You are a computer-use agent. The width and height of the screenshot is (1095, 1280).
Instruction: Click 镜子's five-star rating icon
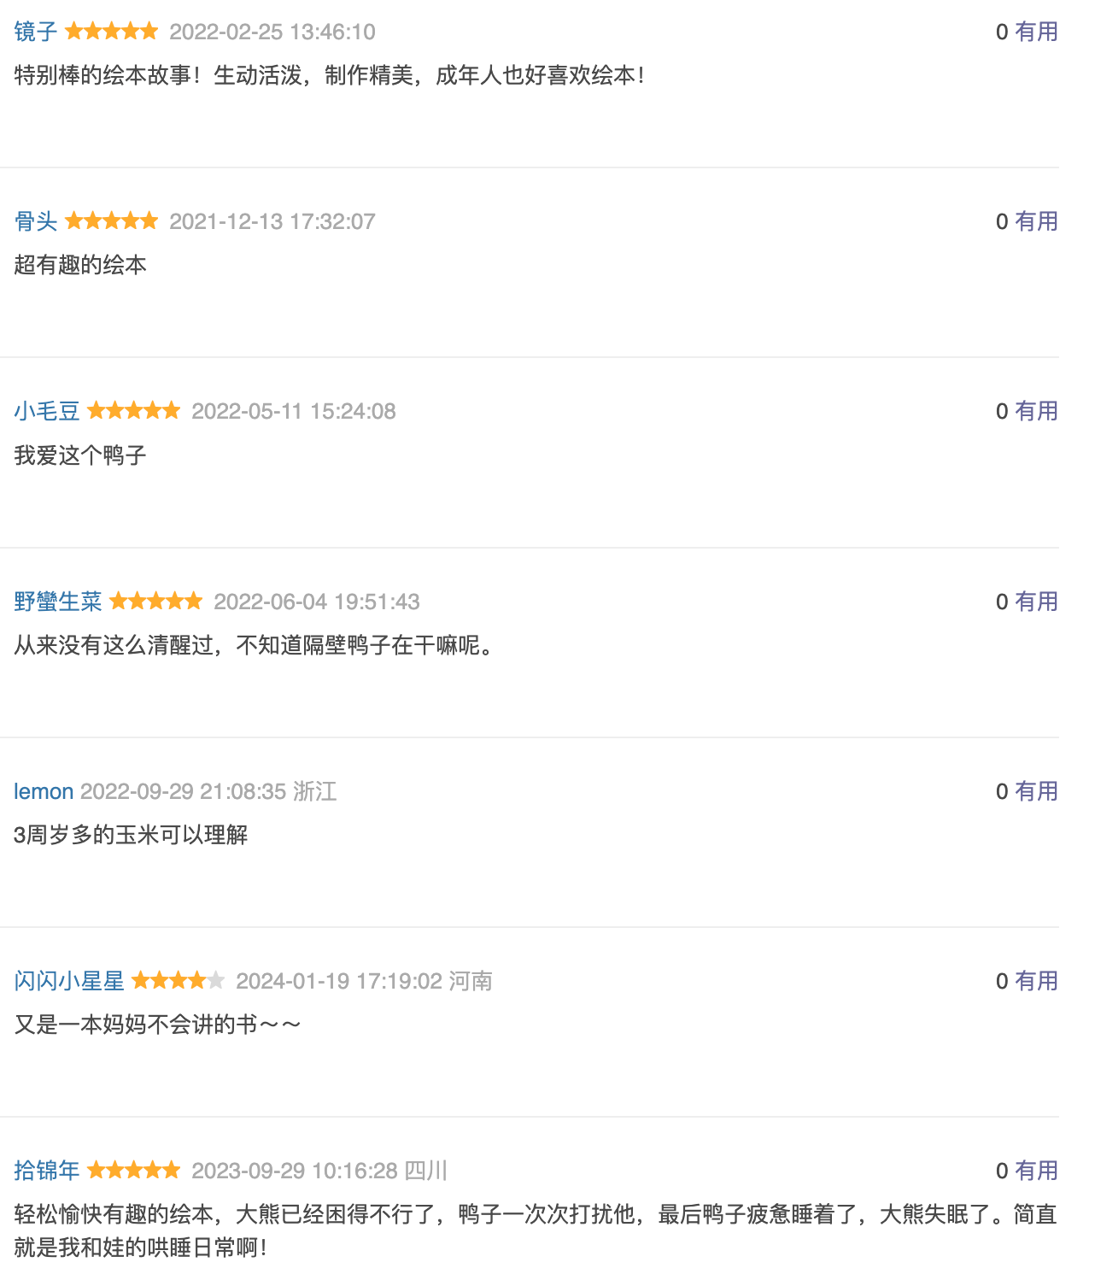click(112, 32)
